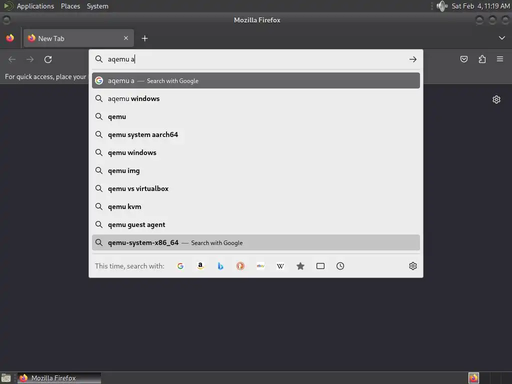Viewport: 512px width, 384px height.
Task: Open the Extensions puzzle icon
Action: click(x=482, y=59)
